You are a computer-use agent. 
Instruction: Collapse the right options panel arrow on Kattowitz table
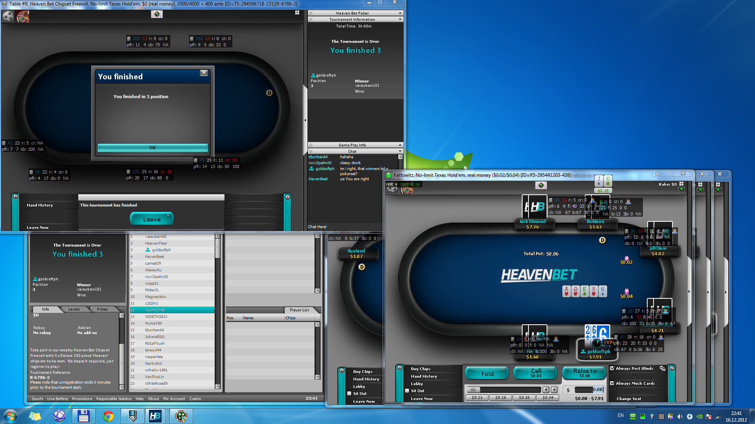point(672,368)
